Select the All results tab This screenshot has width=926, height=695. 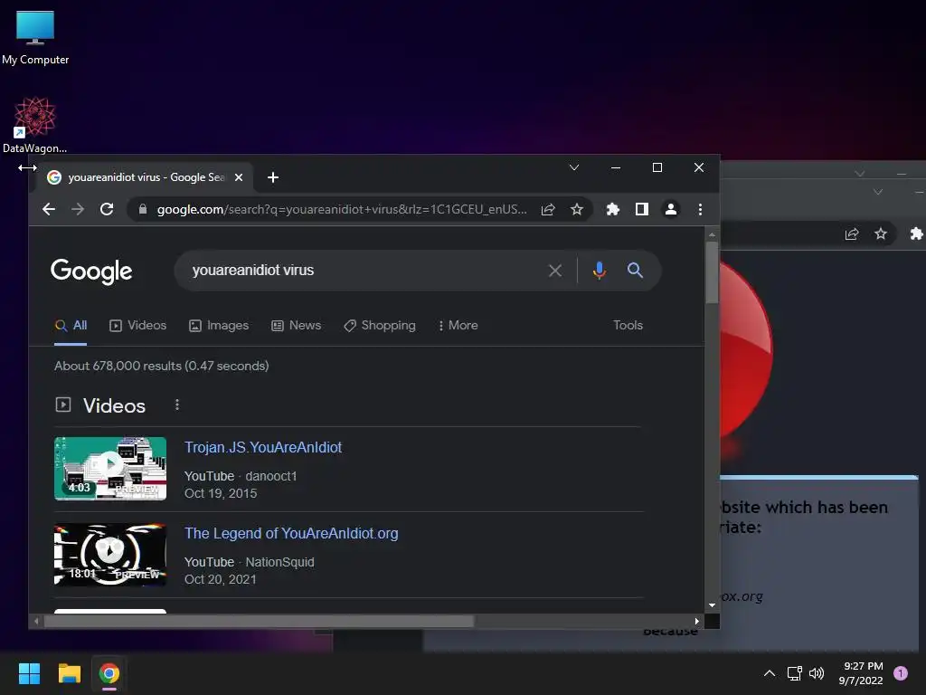pos(71,326)
